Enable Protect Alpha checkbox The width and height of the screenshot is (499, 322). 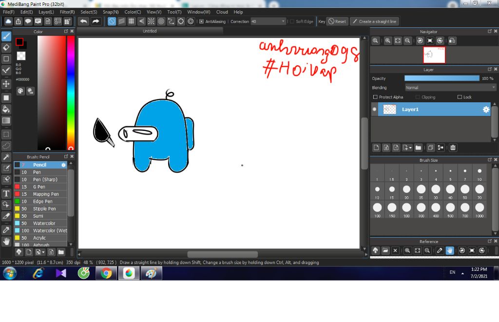pos(375,97)
